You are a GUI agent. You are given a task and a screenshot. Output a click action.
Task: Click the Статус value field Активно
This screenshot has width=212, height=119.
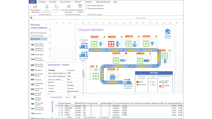[75, 88]
